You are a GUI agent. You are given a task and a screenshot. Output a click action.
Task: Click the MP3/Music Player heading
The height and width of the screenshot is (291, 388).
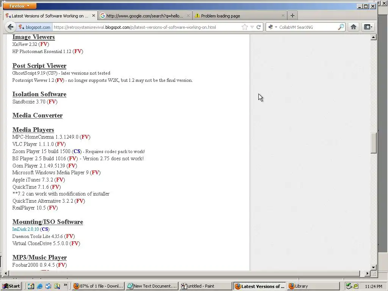pyautogui.click(x=39, y=257)
